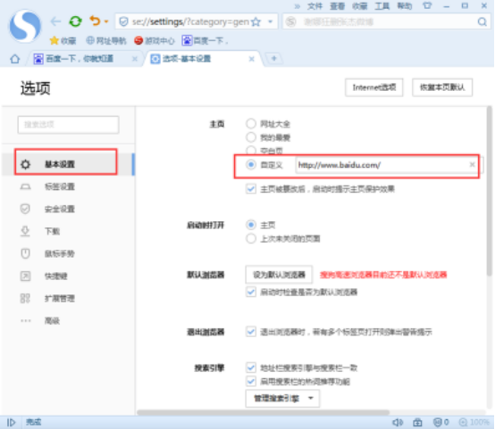Screen dimensions: 495x429
Task: Click the orange undo-close-tab arrow
Action: [x=95, y=21]
